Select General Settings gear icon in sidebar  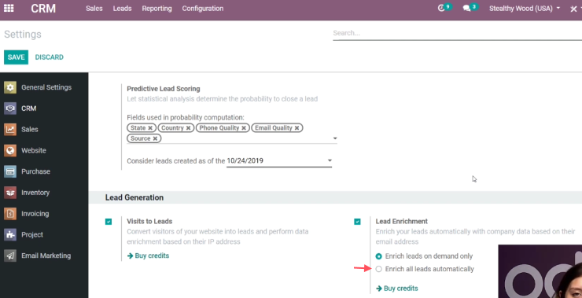(10, 87)
